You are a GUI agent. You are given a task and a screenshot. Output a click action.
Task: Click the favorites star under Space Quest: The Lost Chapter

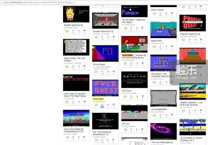(x=79, y=66)
